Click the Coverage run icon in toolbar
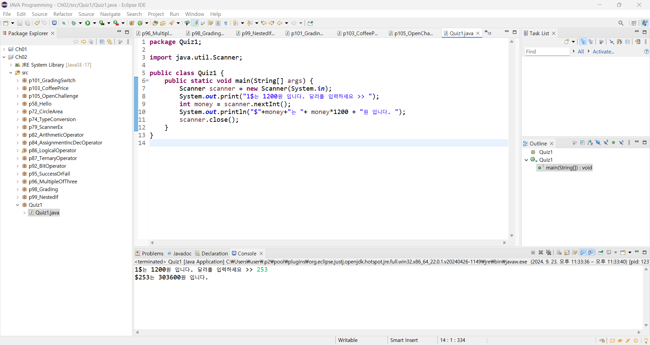Viewport: 650px width, 345px height. coord(102,23)
